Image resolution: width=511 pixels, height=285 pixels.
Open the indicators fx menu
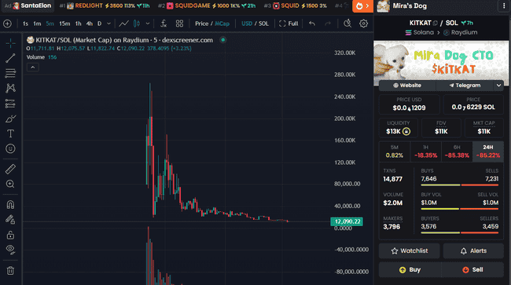(x=164, y=24)
